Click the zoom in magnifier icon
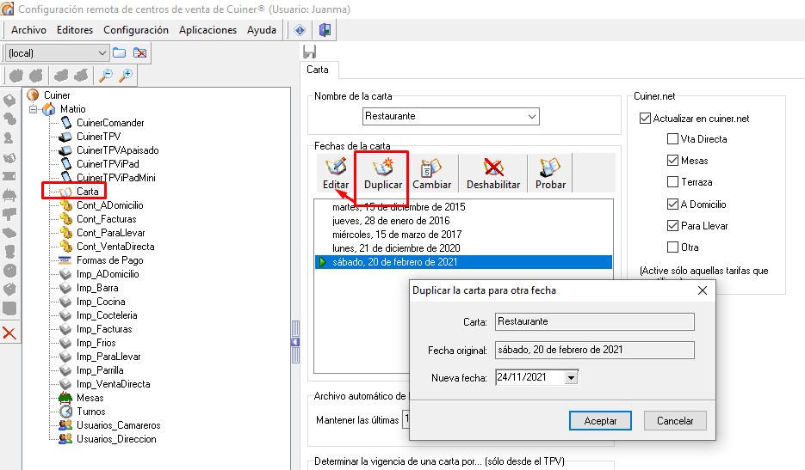The height and width of the screenshot is (470, 805). (126, 76)
